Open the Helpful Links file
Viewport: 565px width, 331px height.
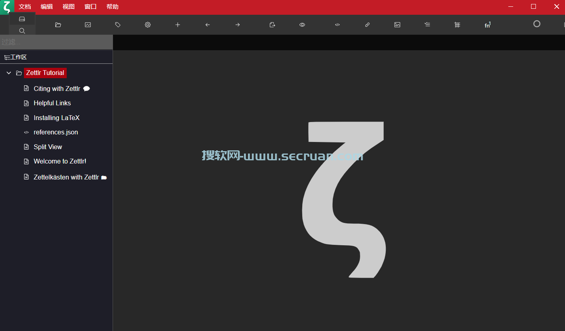click(x=52, y=103)
